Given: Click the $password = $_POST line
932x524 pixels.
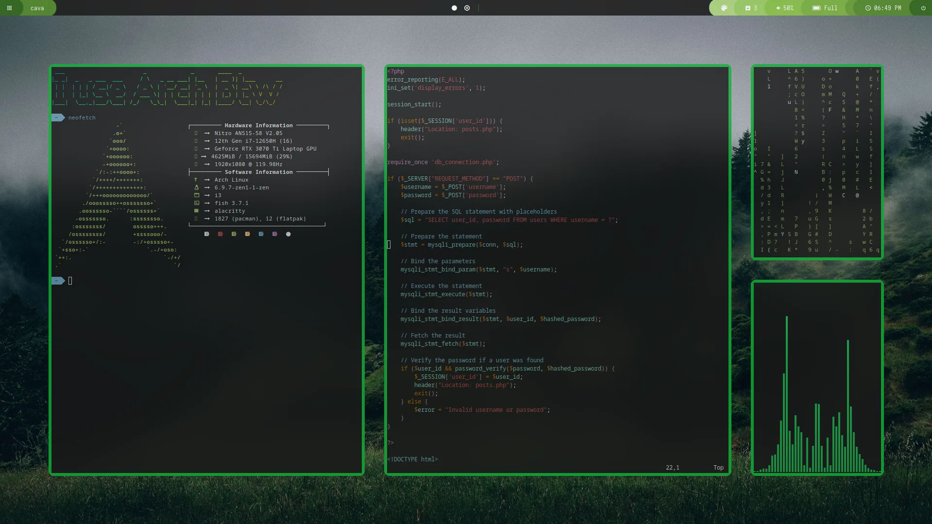Looking at the screenshot, I should pyautogui.click(x=453, y=195).
